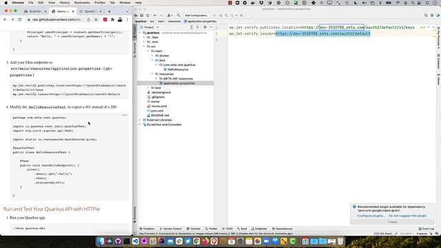Collapse the java folder
This screenshot has width=441, height=248.
pyautogui.click(x=152, y=60)
